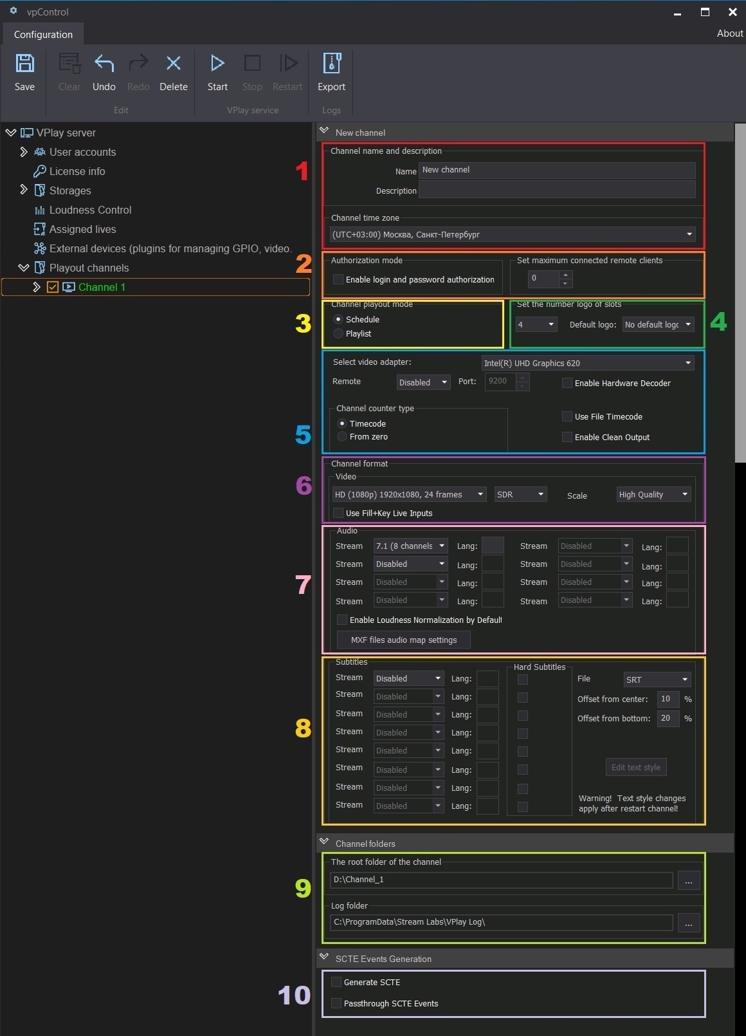746x1036 pixels.
Task: Open the subtitle File SRT dropdown
Action: pos(657,680)
